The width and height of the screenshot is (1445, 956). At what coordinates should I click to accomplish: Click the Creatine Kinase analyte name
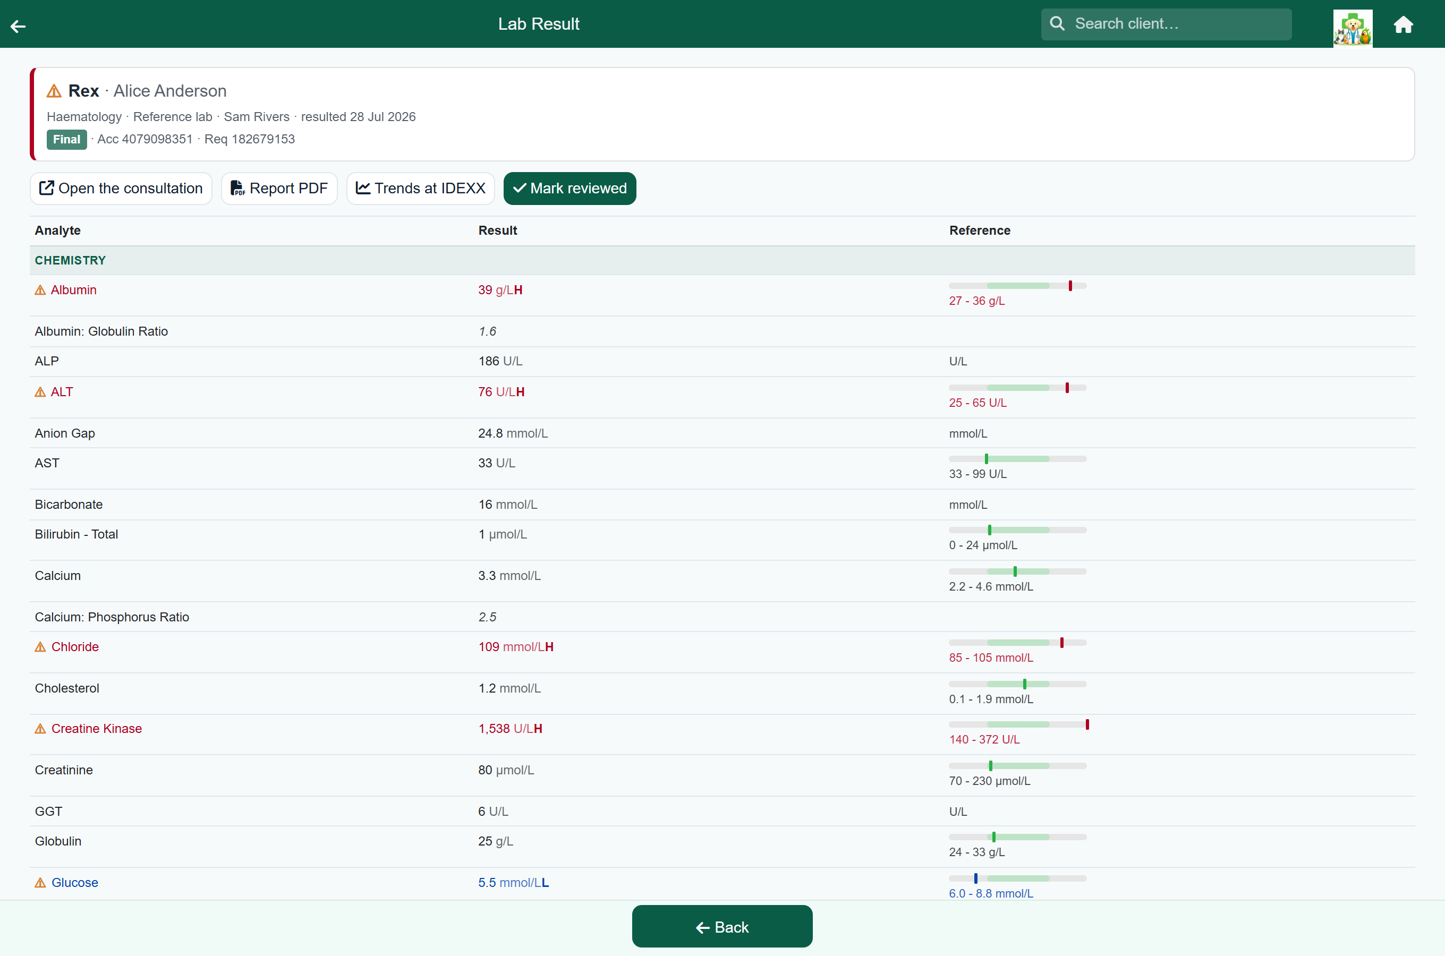[x=96, y=729]
